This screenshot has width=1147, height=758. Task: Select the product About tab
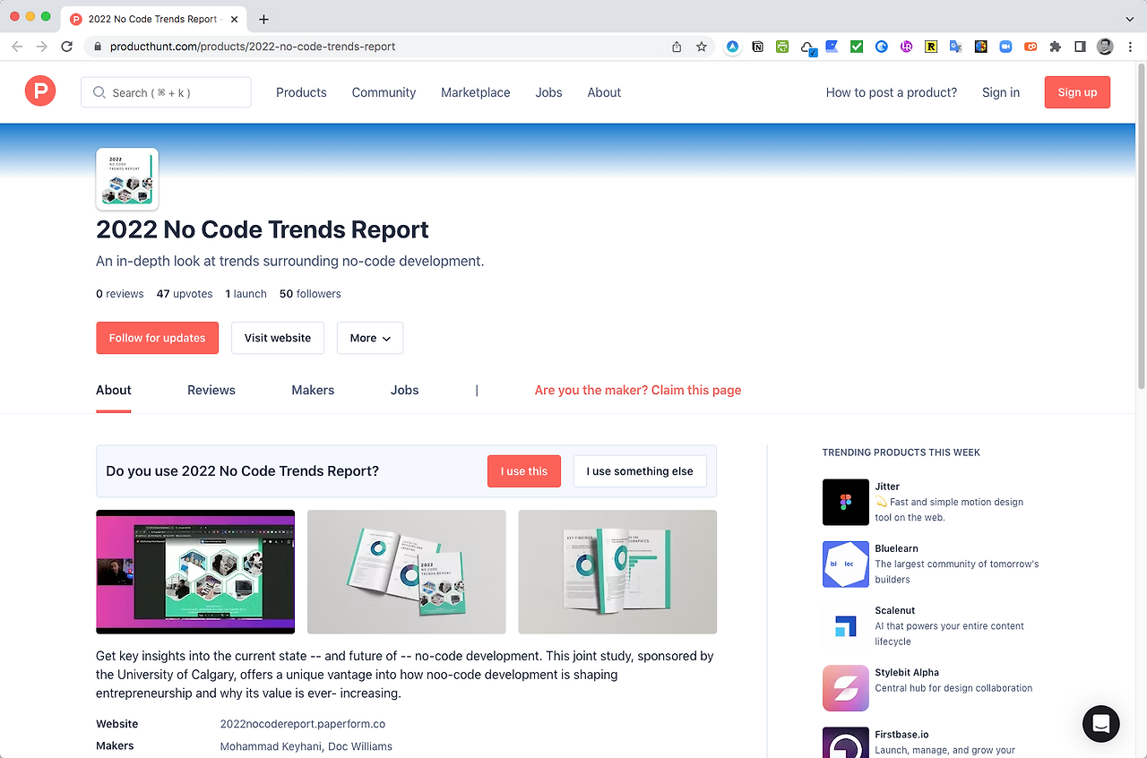point(113,390)
